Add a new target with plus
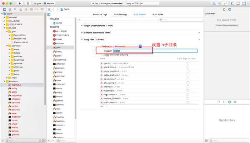 click(x=49, y=141)
